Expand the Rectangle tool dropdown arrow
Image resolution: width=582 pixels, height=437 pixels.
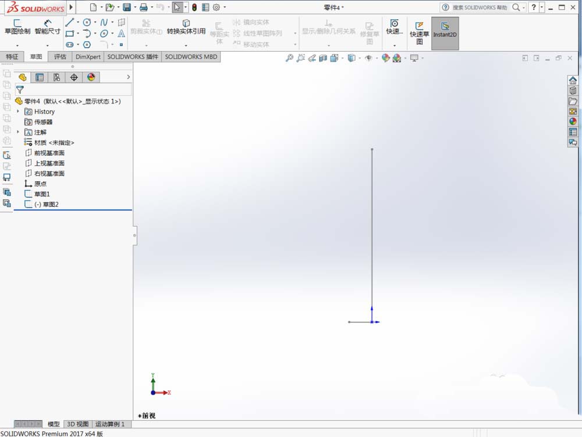pos(78,33)
